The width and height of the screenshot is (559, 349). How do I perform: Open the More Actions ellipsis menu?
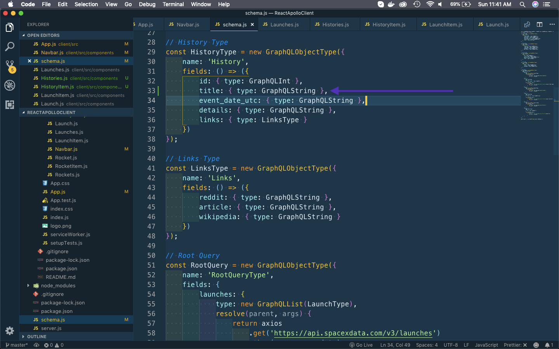(x=552, y=24)
